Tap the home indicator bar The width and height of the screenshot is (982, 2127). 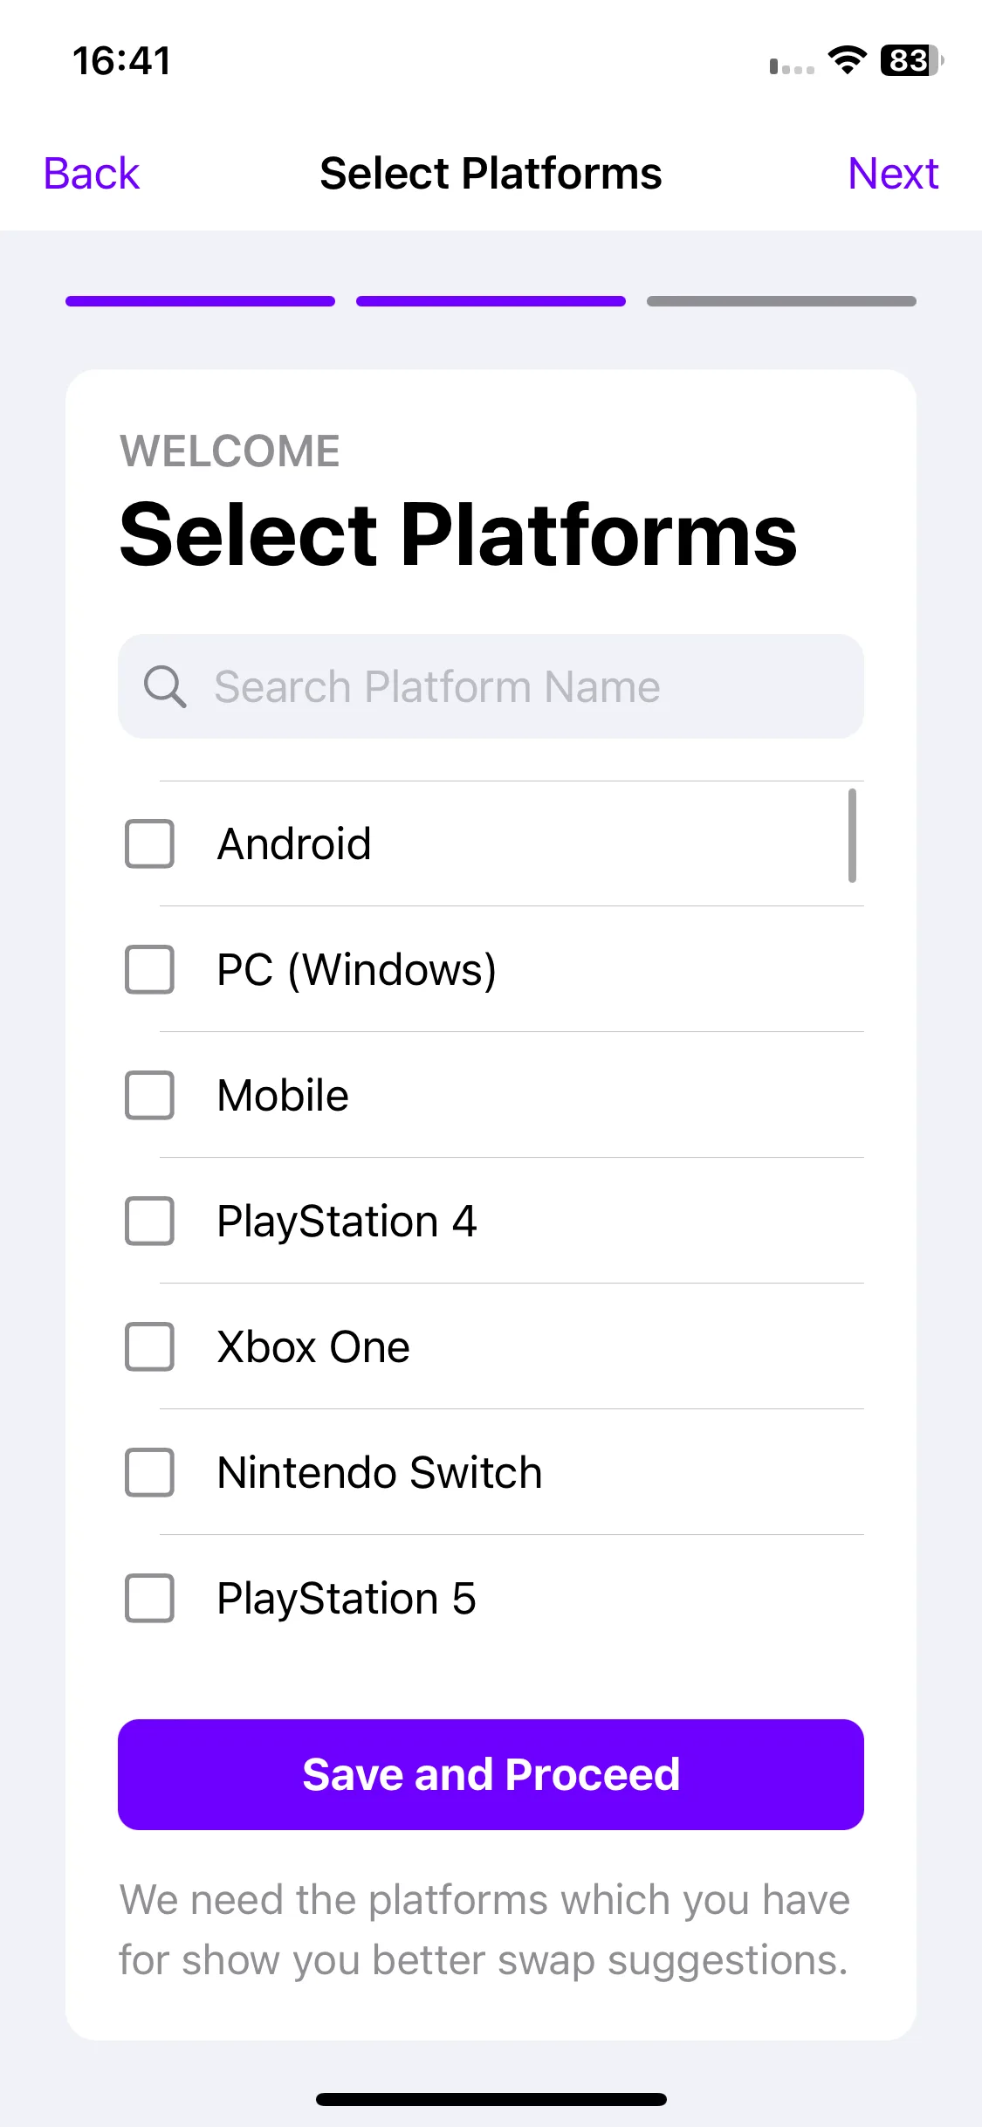pyautogui.click(x=491, y=2099)
